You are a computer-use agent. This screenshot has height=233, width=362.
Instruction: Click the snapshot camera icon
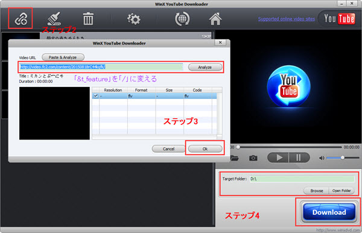coord(253,158)
